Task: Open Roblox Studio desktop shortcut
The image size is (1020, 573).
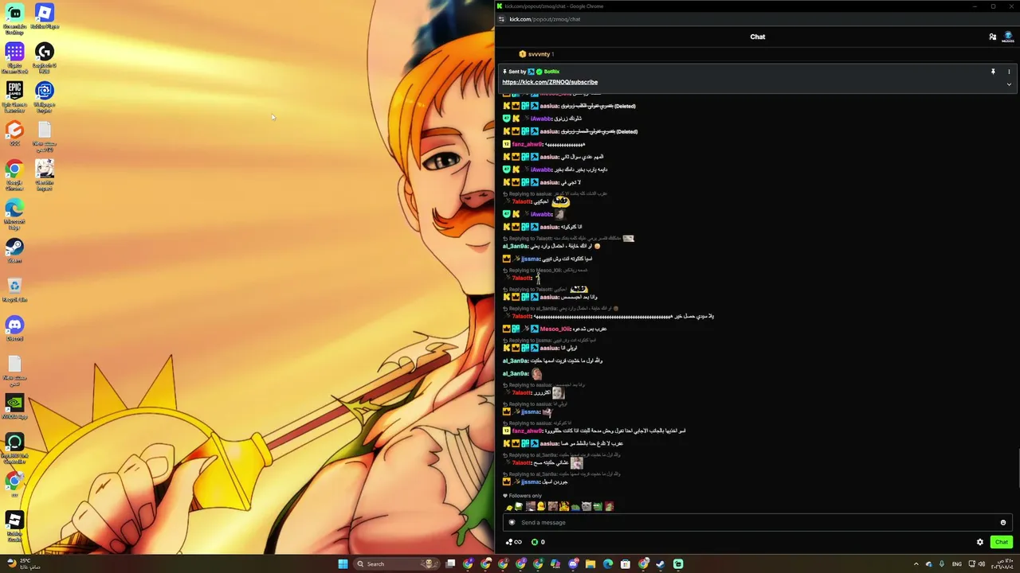Action: pyautogui.click(x=14, y=524)
